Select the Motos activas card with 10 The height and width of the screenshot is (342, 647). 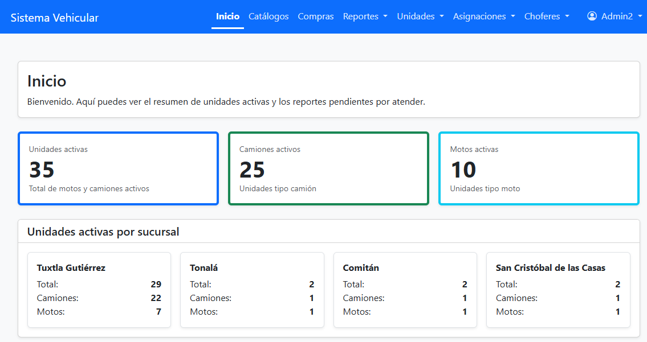[539, 168]
